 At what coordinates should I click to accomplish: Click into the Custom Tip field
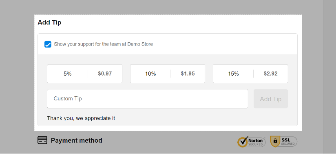(148, 99)
